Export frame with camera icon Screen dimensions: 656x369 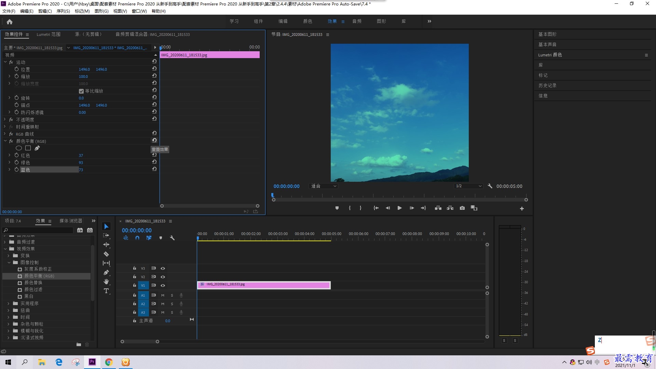pyautogui.click(x=462, y=208)
